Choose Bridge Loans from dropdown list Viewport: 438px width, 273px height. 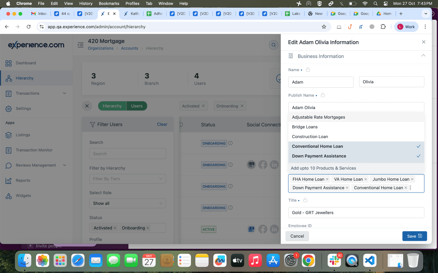356,127
